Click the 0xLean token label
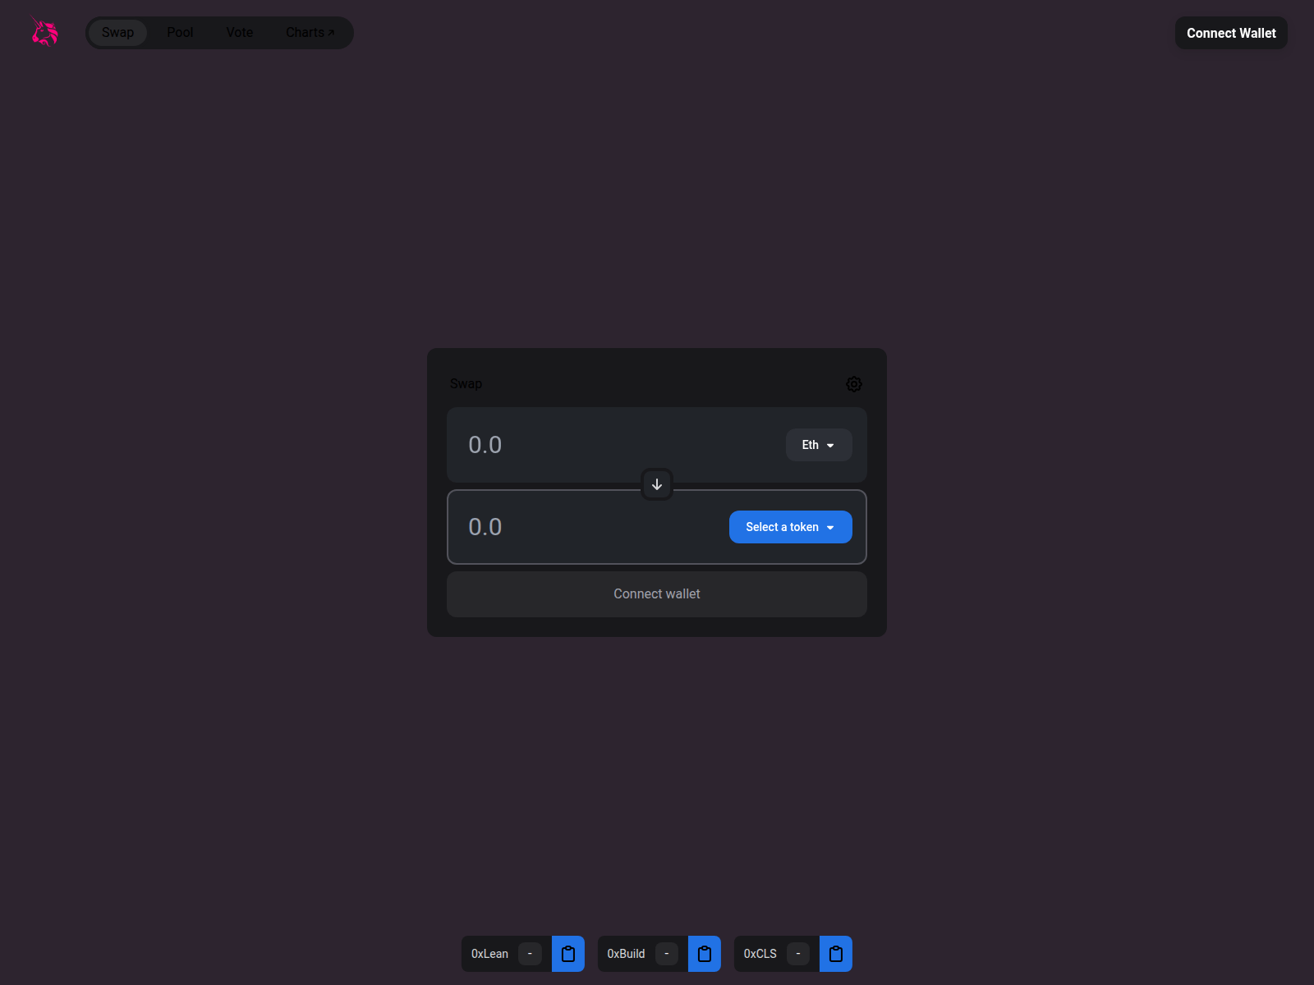Screen dimensions: 1314x985 coord(489,954)
